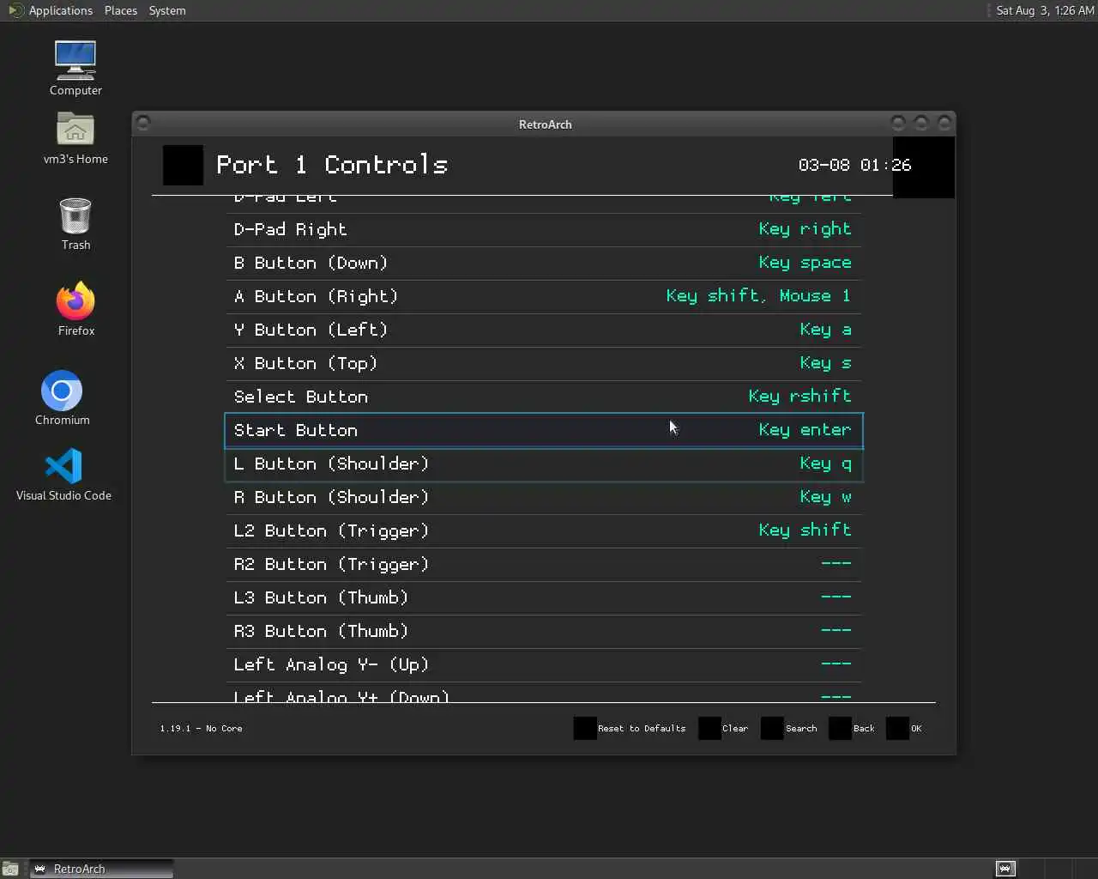Click the show desktop icon in the taskbar
Screen dimensions: 1098x879
pyautogui.click(x=10, y=869)
